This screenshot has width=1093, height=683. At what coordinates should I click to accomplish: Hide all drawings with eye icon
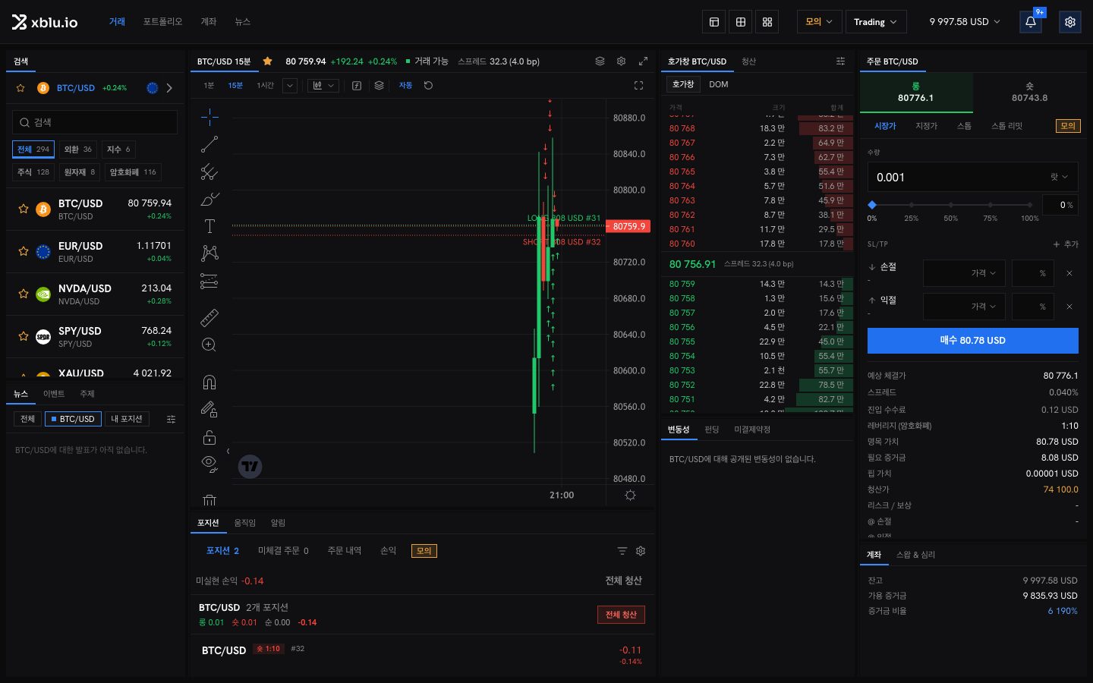pos(209,464)
